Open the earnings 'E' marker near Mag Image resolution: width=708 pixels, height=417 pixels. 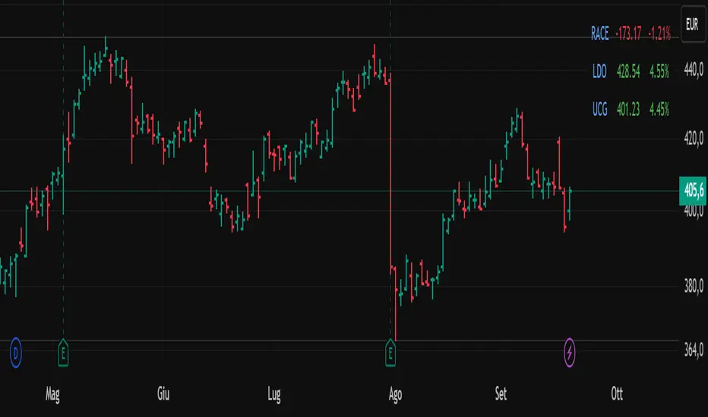[x=63, y=353]
